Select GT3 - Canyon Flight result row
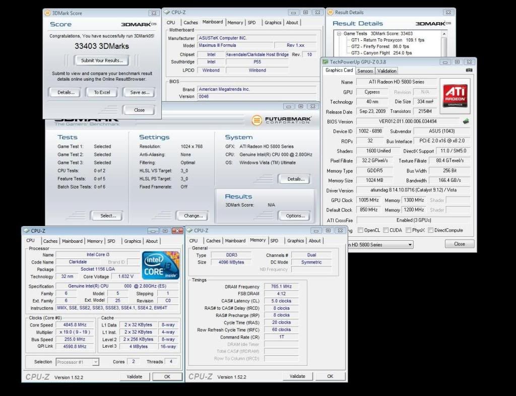This screenshot has width=516, height=396. [381, 52]
